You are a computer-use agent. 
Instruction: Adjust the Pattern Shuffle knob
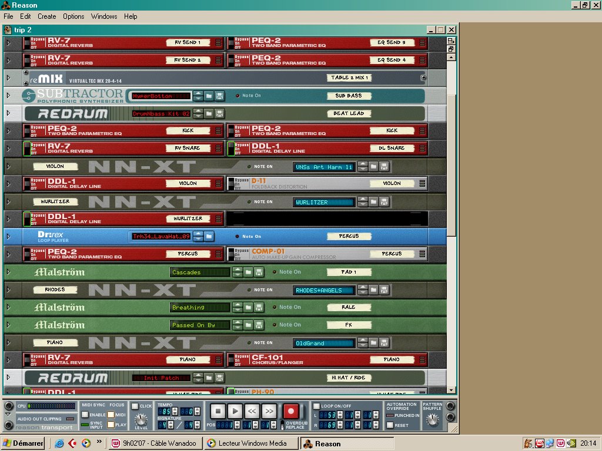pyautogui.click(x=433, y=420)
